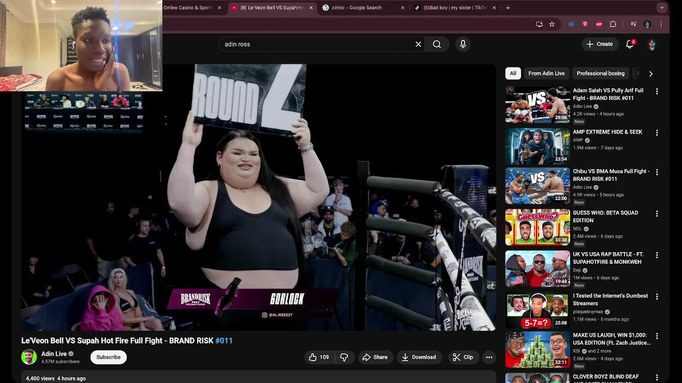Open options for Chibu VS BMA Musa video

pyautogui.click(x=657, y=172)
